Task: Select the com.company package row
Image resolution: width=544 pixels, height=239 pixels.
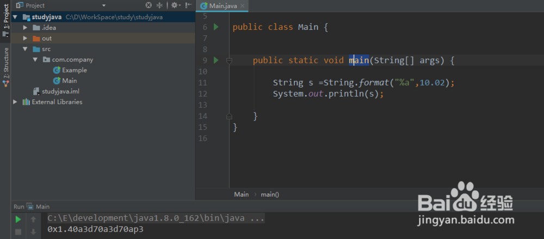Action: (103, 60)
